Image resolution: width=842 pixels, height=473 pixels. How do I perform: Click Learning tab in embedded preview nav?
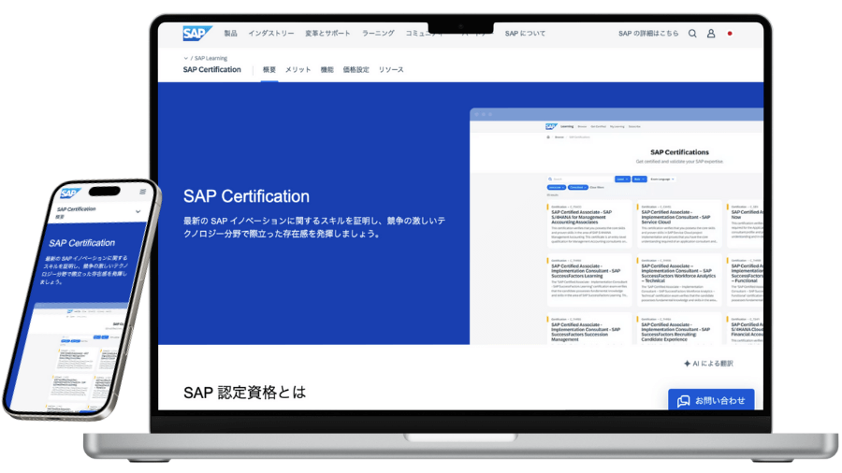click(567, 126)
